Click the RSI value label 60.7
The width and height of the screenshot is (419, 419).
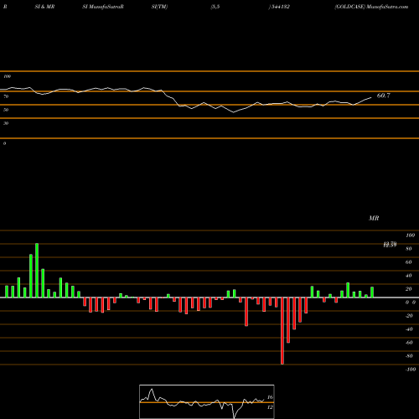click(x=384, y=96)
